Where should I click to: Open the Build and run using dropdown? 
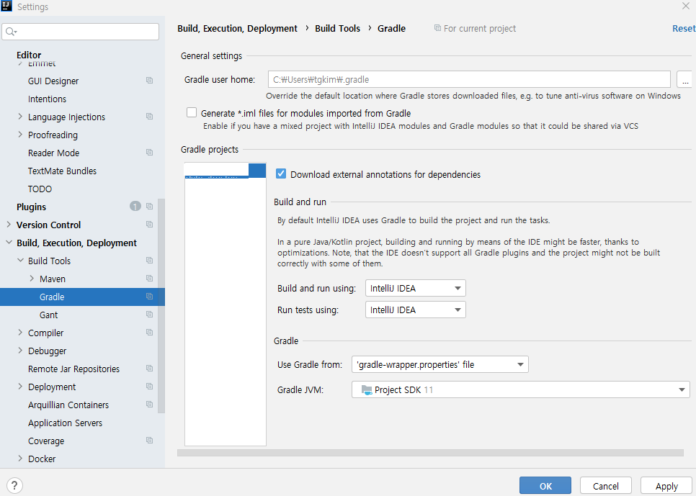tap(416, 288)
